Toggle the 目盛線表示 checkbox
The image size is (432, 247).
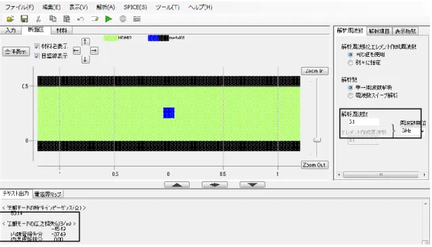point(37,56)
